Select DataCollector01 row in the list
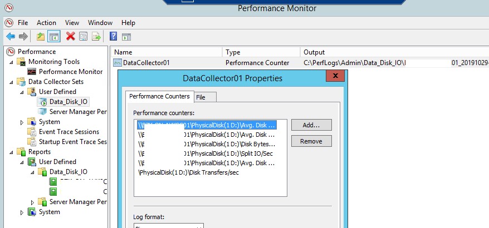The width and height of the screenshot is (489, 228). [142, 63]
